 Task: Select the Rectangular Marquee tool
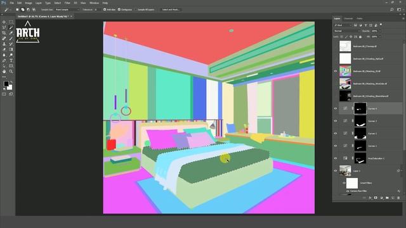click(x=11, y=22)
